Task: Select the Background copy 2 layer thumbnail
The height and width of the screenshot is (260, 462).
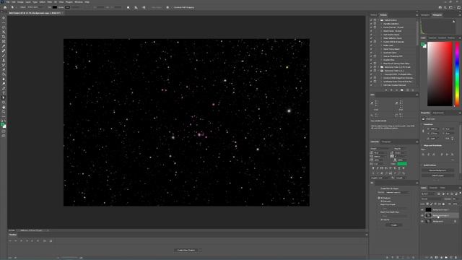Action: click(x=428, y=210)
